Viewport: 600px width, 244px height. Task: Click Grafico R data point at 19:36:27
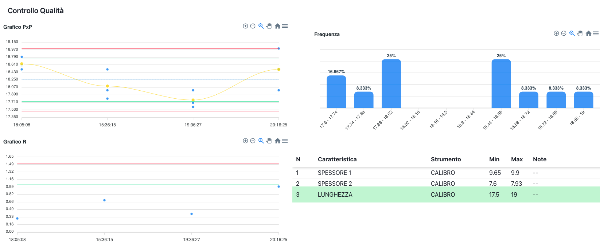point(191,214)
